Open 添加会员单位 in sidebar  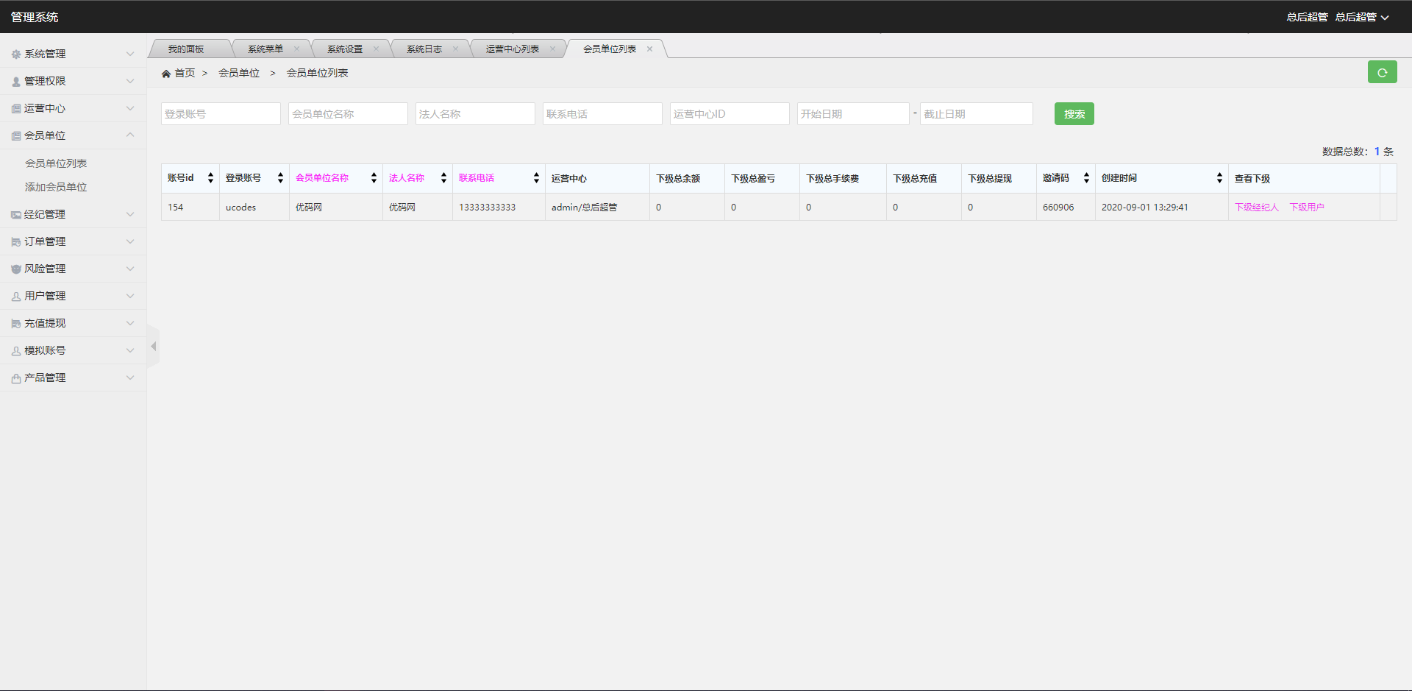click(x=56, y=187)
